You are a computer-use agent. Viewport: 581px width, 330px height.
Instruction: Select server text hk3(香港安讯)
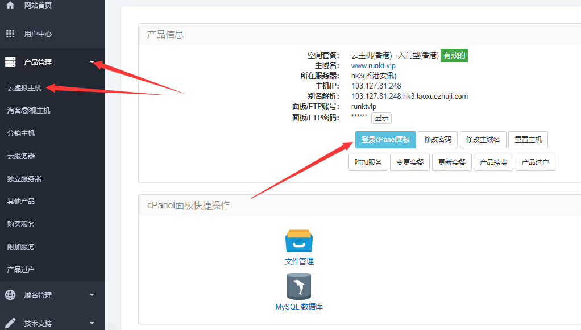374,76
